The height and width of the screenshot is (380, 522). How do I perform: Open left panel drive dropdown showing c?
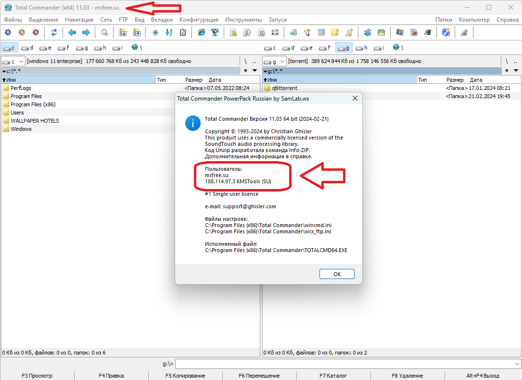13,61
